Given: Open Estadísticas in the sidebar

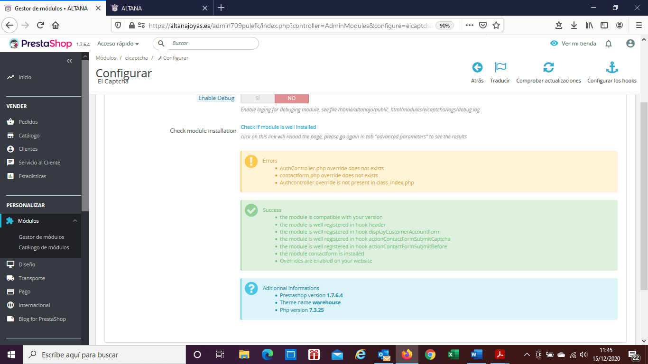Looking at the screenshot, I should point(32,176).
